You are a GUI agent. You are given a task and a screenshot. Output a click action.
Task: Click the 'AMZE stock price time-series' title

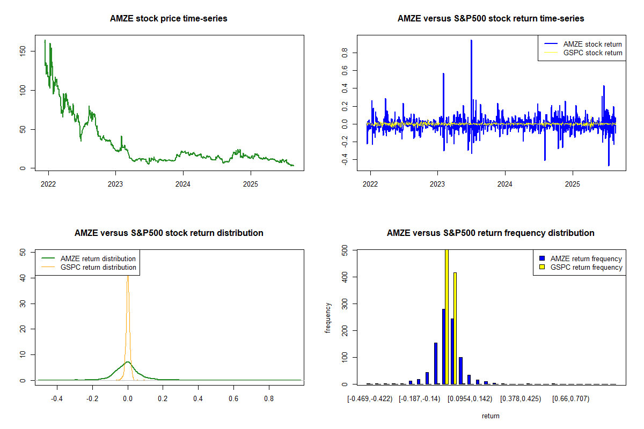pyautogui.click(x=169, y=19)
